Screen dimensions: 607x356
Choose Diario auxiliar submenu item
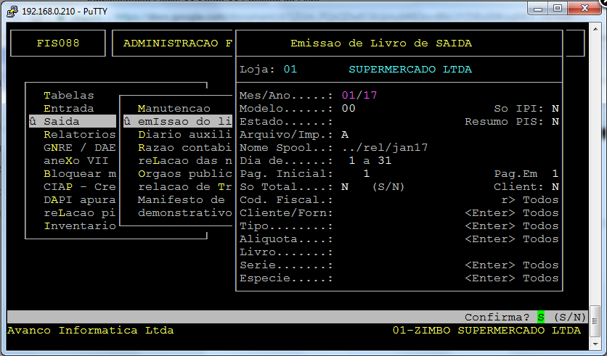(x=184, y=134)
